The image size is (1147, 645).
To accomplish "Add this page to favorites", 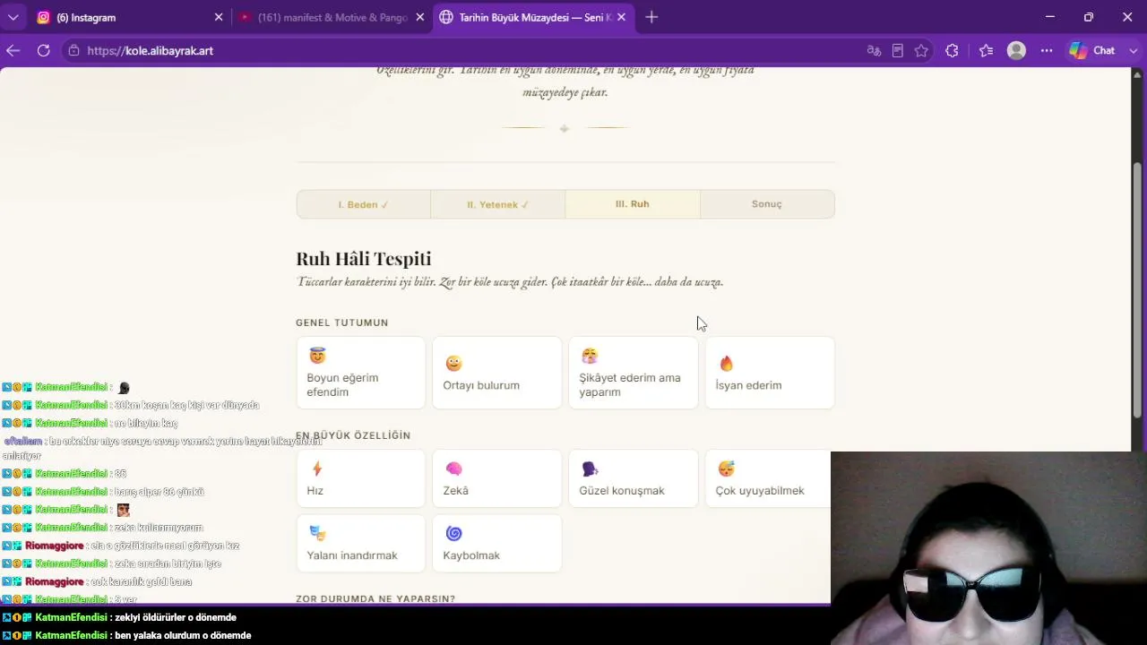I will 921,51.
